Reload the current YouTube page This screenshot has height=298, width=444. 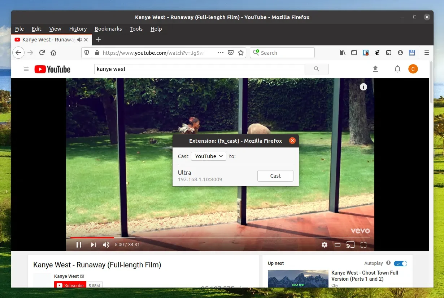click(42, 53)
